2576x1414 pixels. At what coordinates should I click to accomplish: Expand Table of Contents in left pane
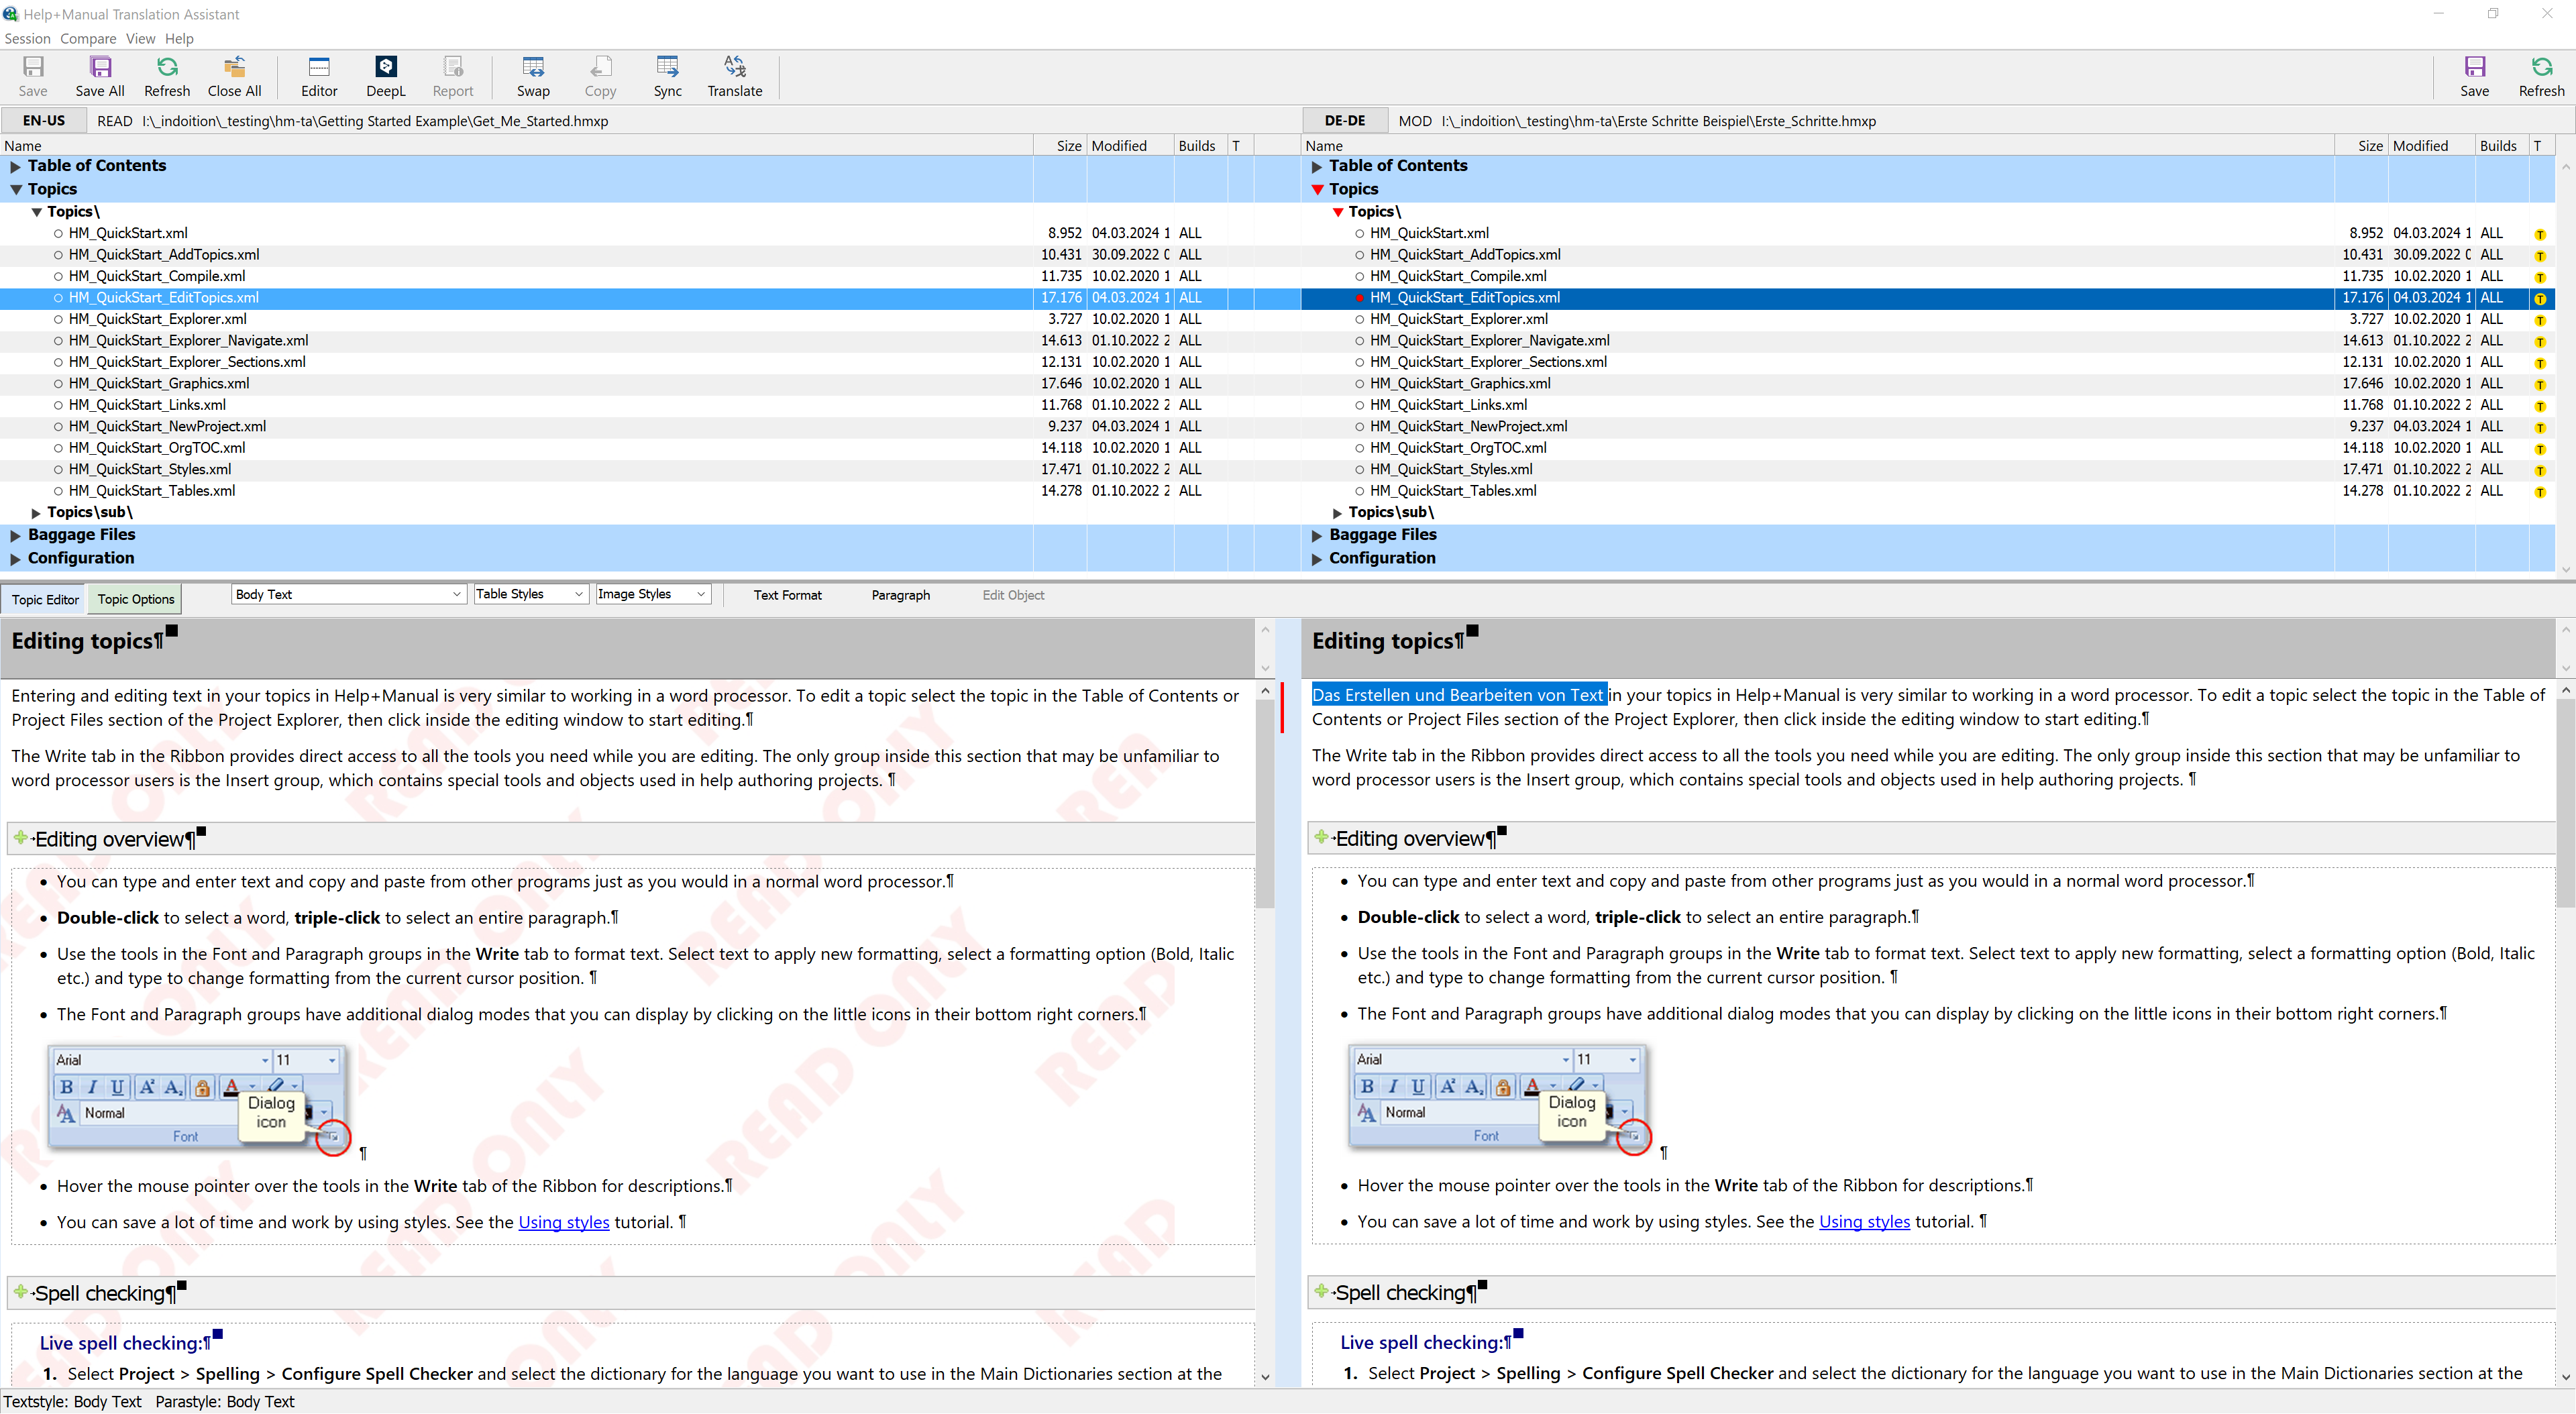point(15,167)
